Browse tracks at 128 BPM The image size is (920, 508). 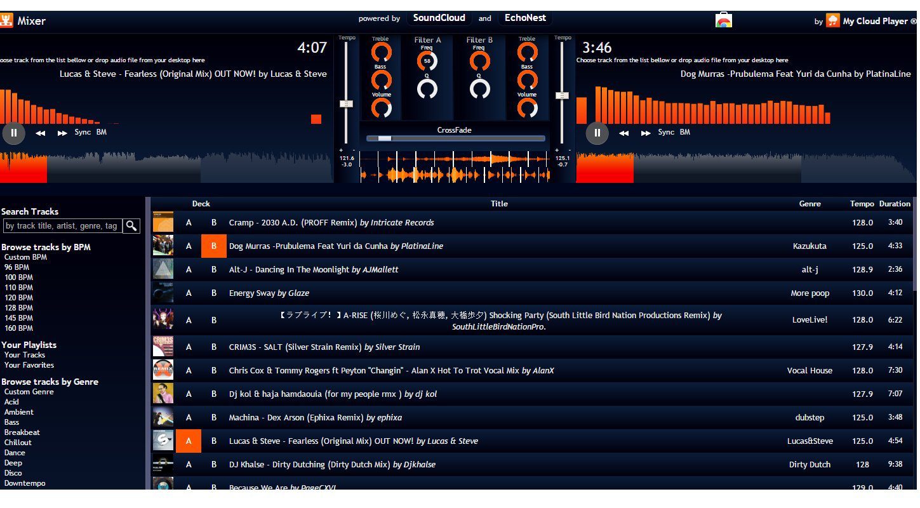click(18, 308)
